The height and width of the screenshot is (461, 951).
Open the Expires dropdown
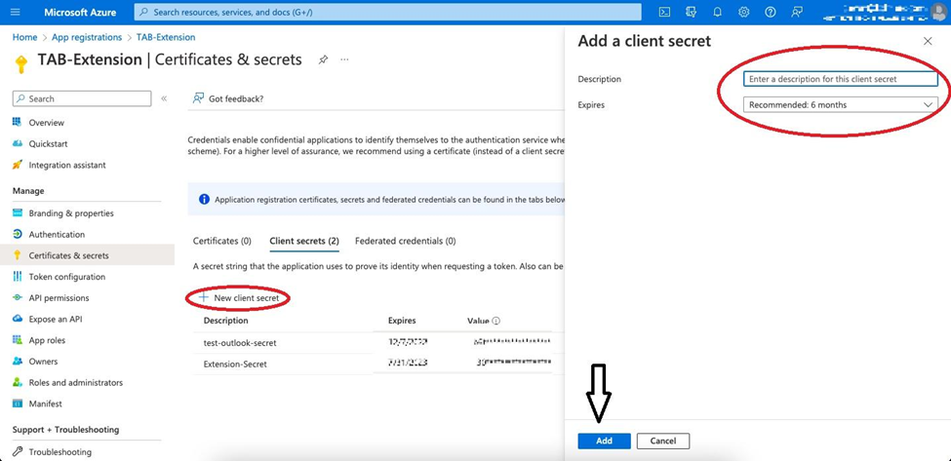[840, 105]
